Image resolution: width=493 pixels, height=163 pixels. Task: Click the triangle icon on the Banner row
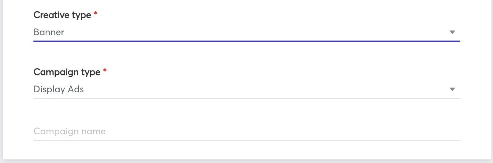pos(452,32)
